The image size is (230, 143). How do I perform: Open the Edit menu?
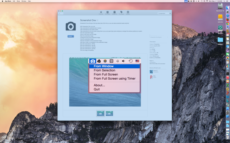14,1
